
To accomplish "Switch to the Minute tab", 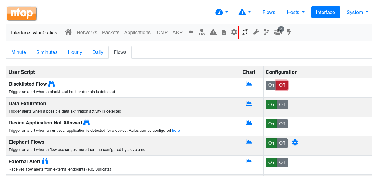I will [x=19, y=52].
